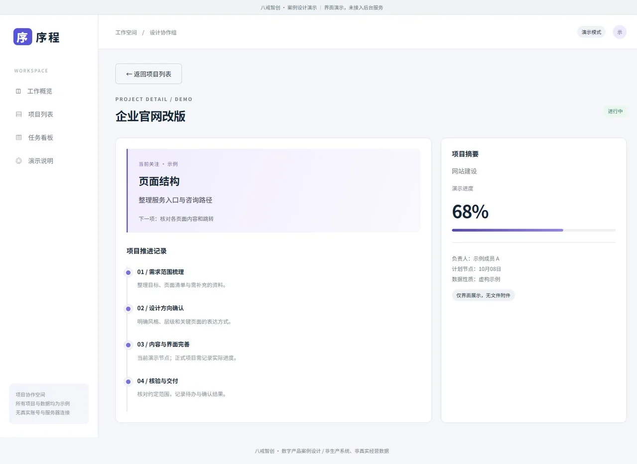Click the footer 八戒智创 · 数字产品案例设计 text
Viewport: 637px width, 464px height.
coord(288,451)
